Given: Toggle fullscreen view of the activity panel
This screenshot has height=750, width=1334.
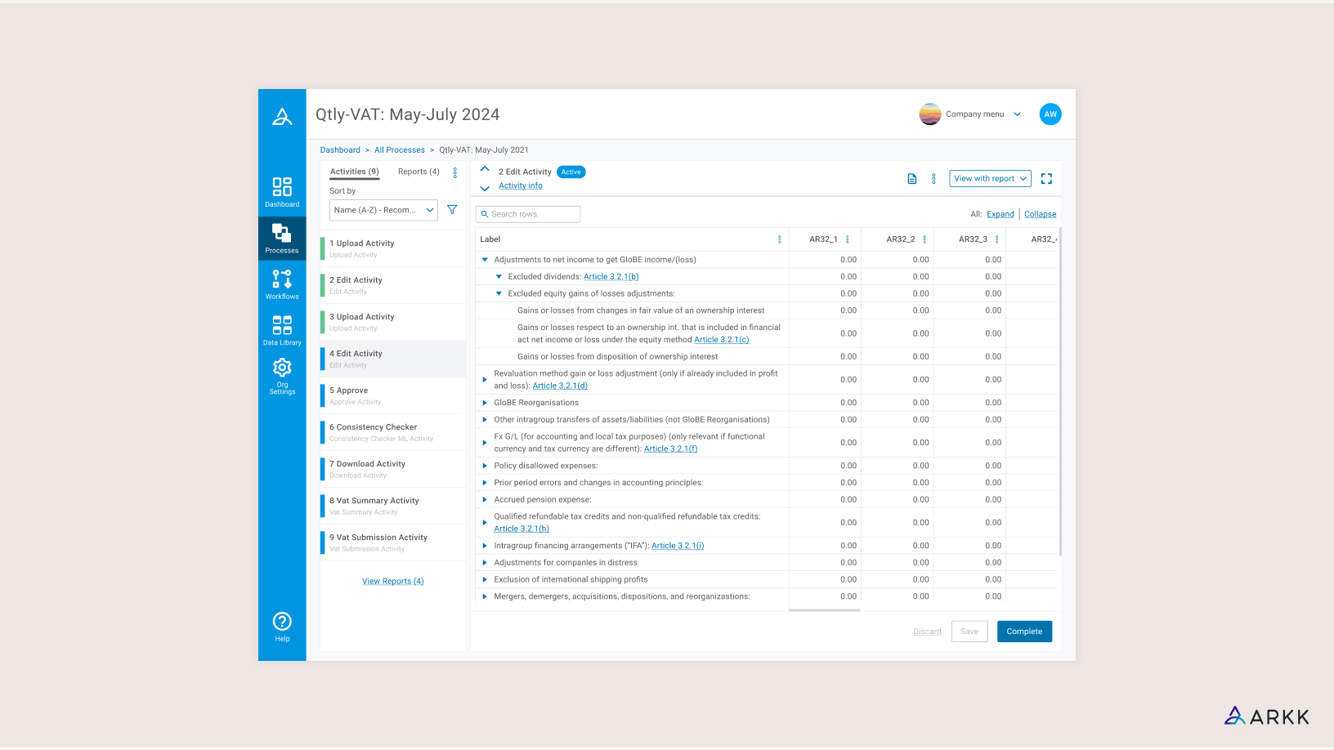Looking at the screenshot, I should click(x=1046, y=179).
